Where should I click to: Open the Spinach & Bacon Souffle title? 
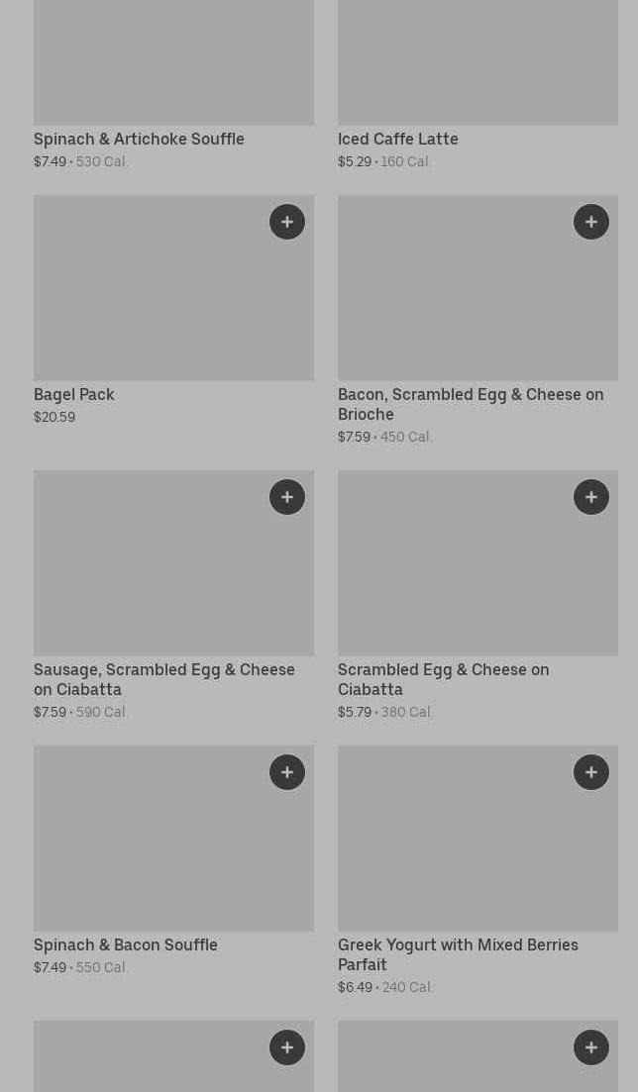tap(126, 945)
